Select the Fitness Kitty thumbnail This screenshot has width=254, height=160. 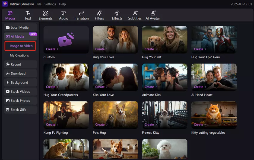(165, 115)
